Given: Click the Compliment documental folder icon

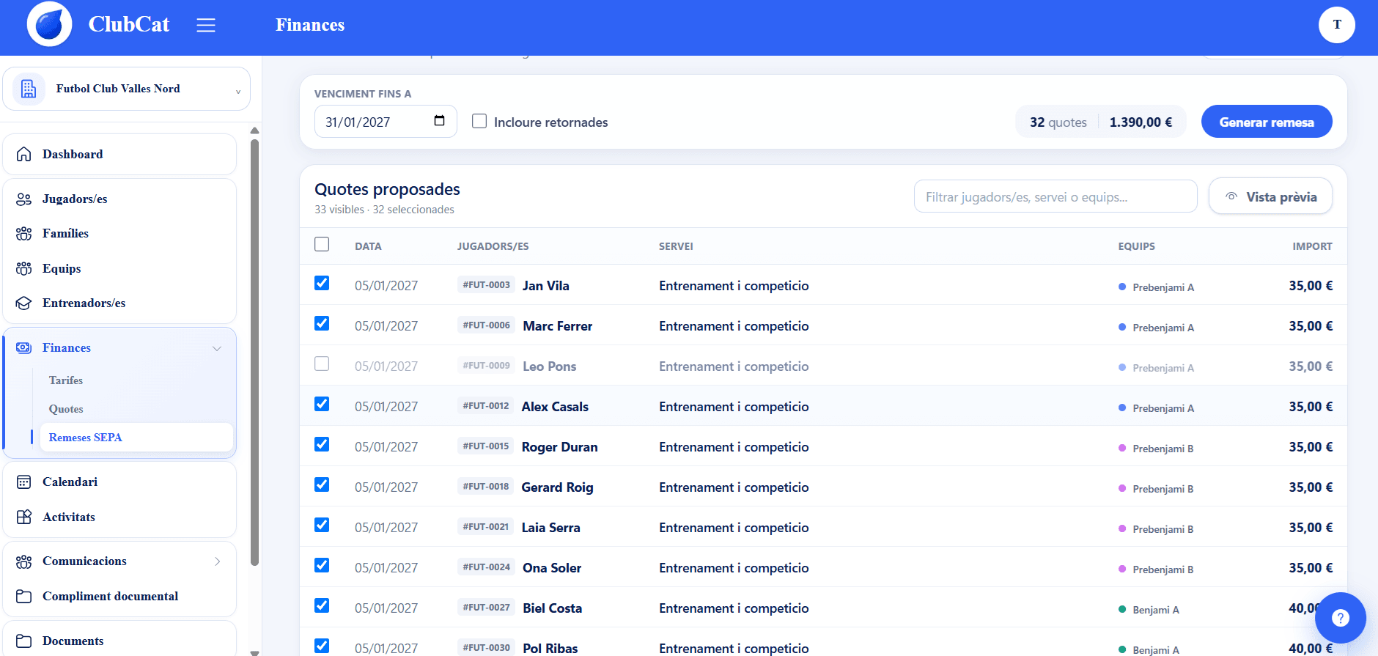Looking at the screenshot, I should [x=24, y=596].
